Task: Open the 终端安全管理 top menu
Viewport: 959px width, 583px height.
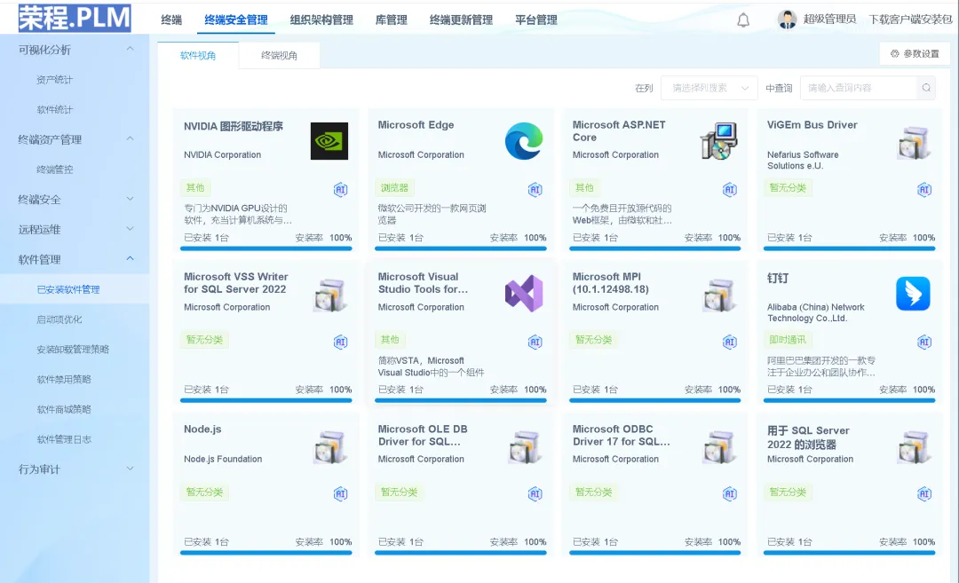Action: coord(236,20)
